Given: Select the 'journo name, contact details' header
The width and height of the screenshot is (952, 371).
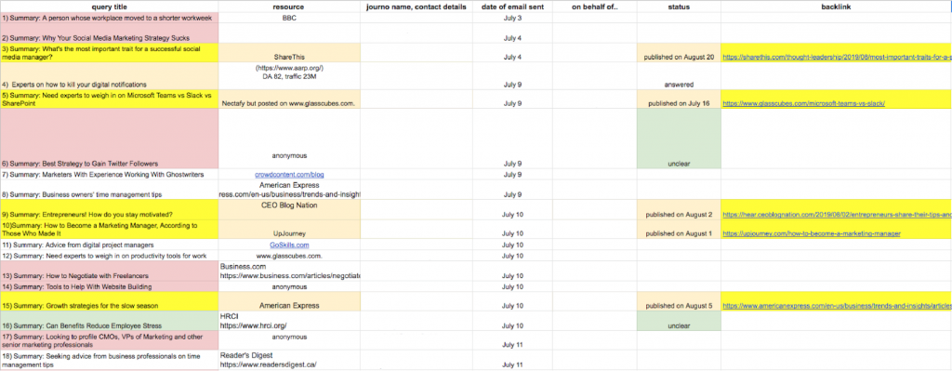Looking at the screenshot, I should pyautogui.click(x=416, y=7).
